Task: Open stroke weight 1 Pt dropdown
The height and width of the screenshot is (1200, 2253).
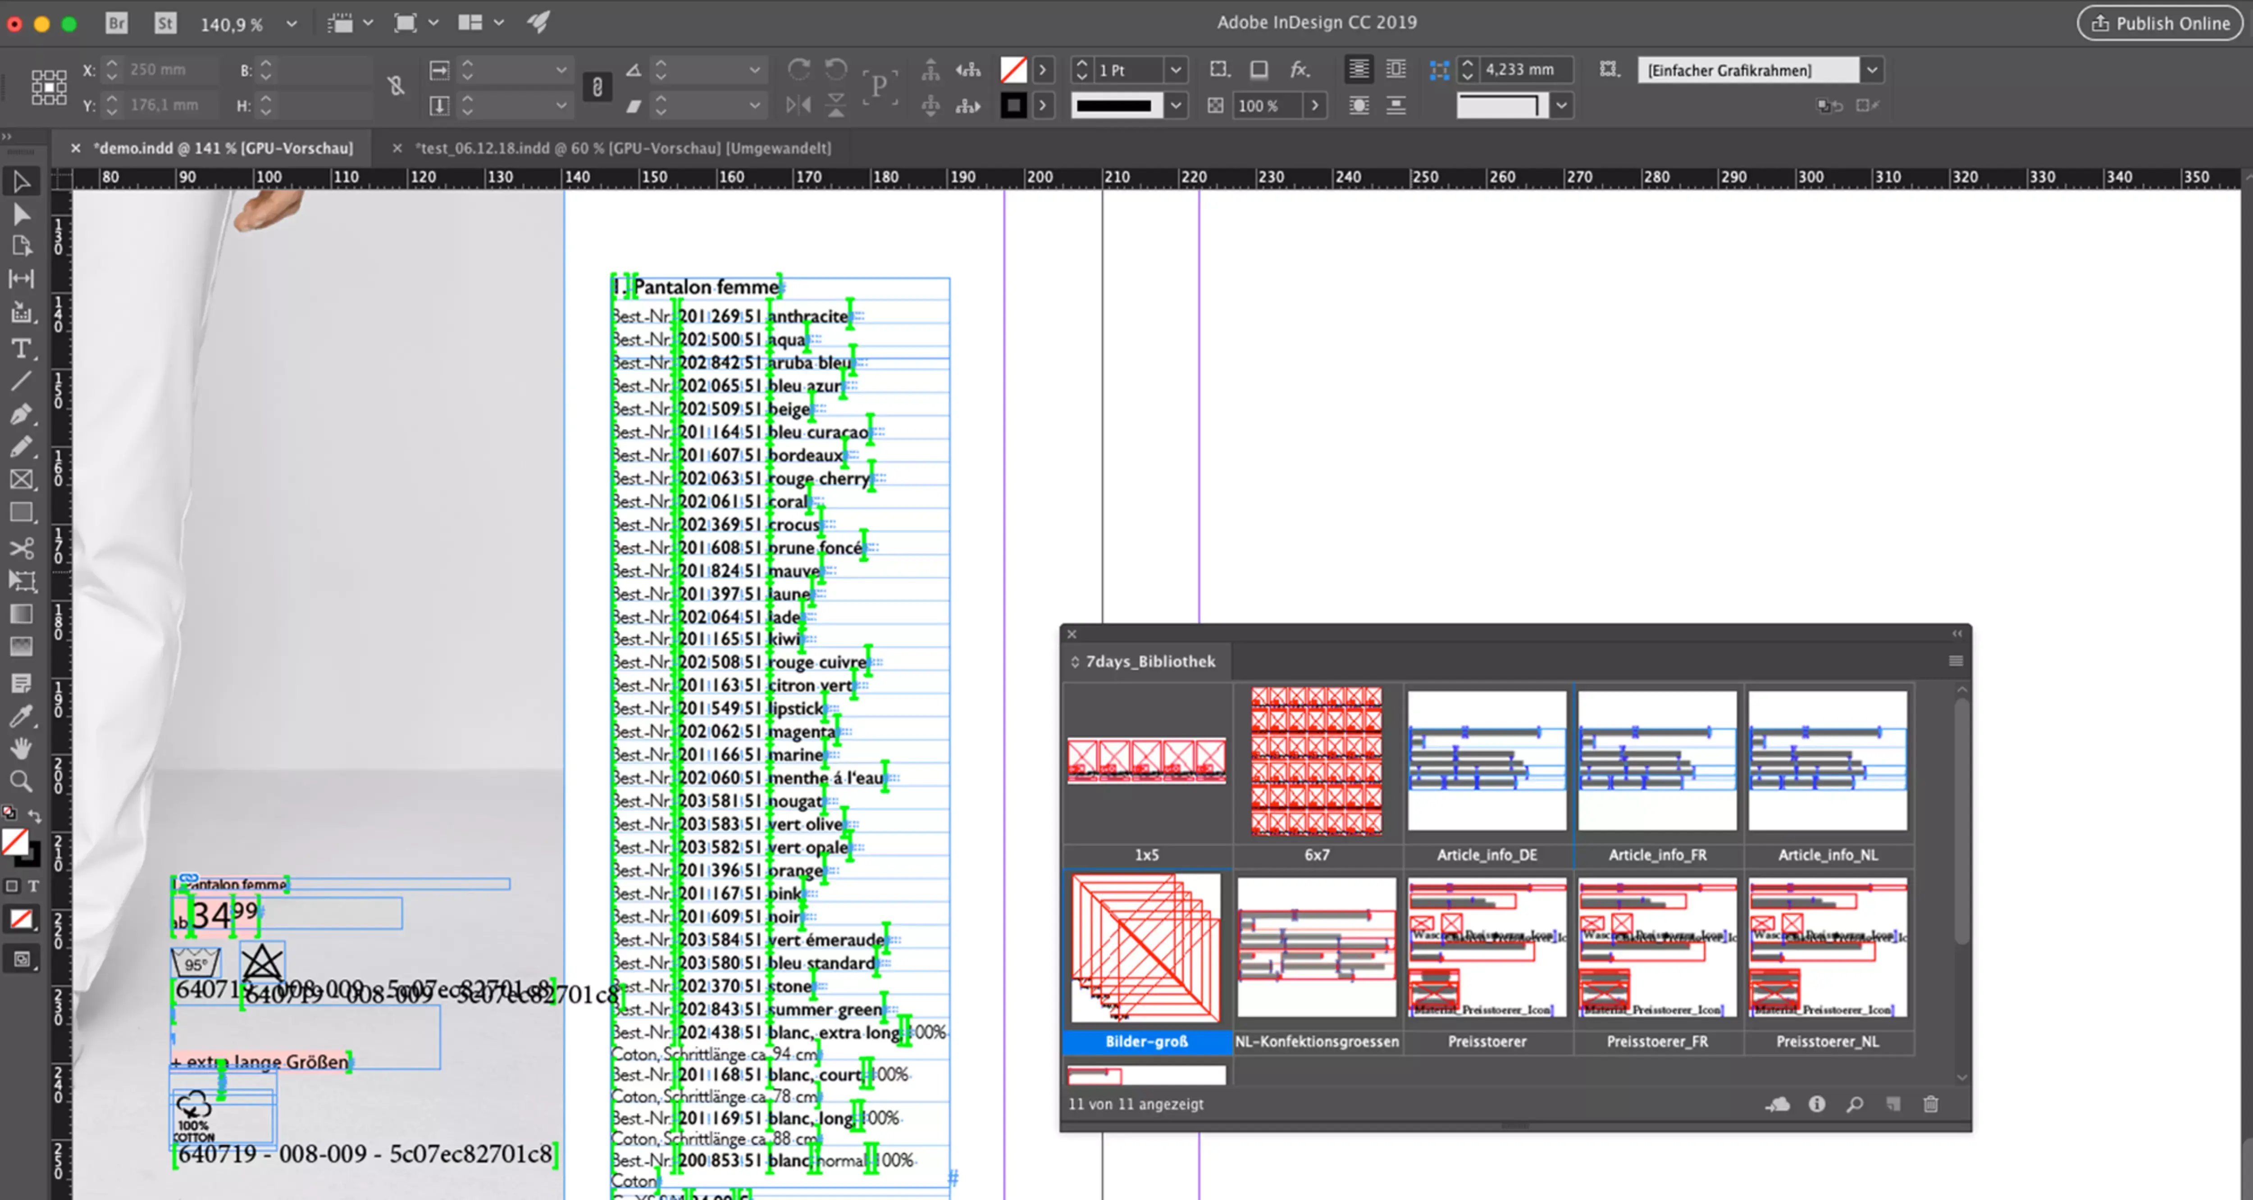Action: 1176,70
